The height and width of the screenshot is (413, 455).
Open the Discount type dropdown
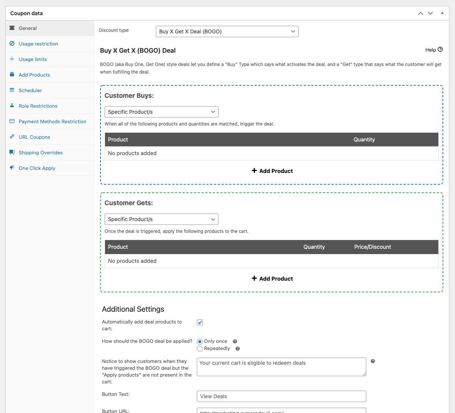coord(227,31)
